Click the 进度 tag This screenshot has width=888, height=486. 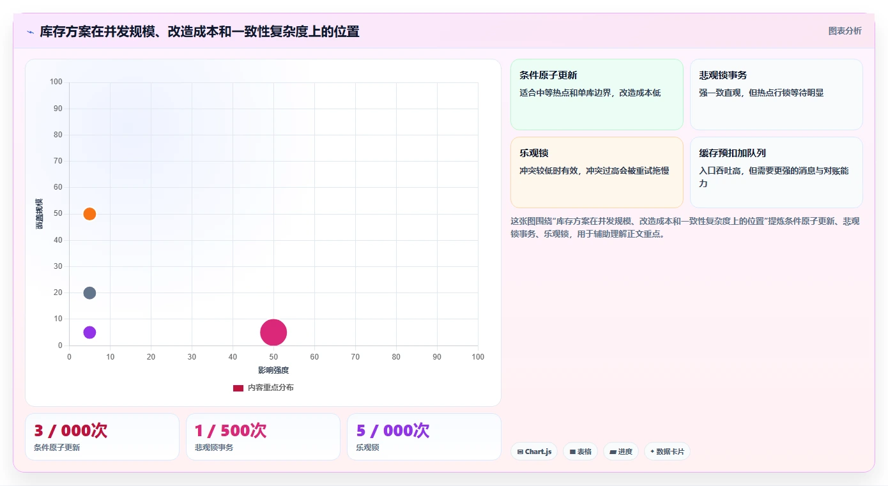tap(620, 452)
